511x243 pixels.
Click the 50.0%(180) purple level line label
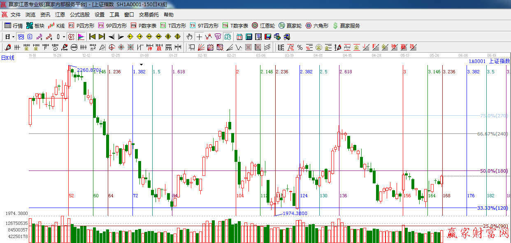[x=494, y=171]
